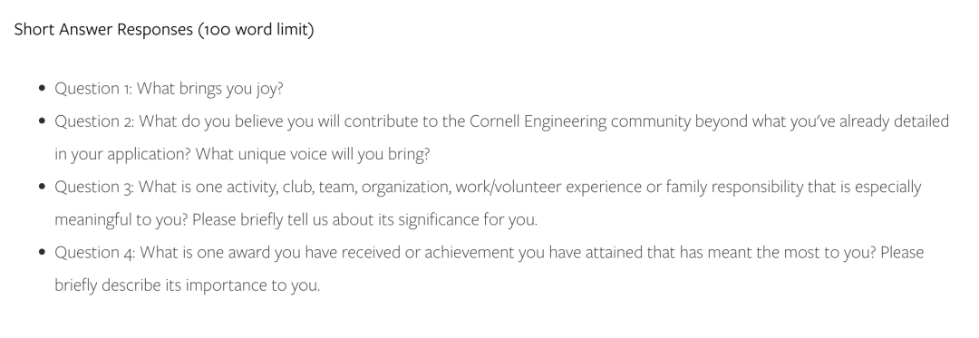Click the "(100 word limit)" text
The image size is (979, 338).
[x=256, y=30]
